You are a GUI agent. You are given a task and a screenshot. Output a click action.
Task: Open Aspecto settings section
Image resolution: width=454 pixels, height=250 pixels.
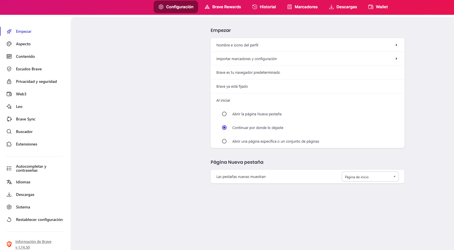pos(23,44)
